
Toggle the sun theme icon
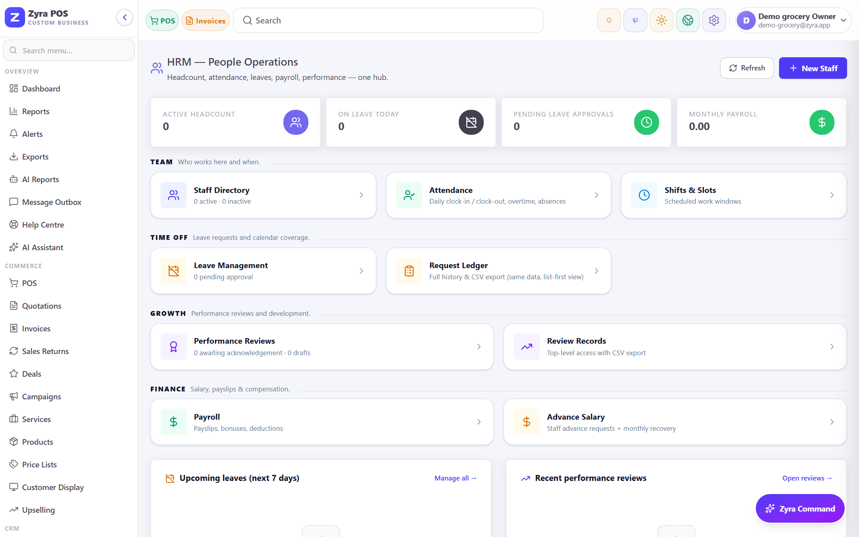point(661,20)
